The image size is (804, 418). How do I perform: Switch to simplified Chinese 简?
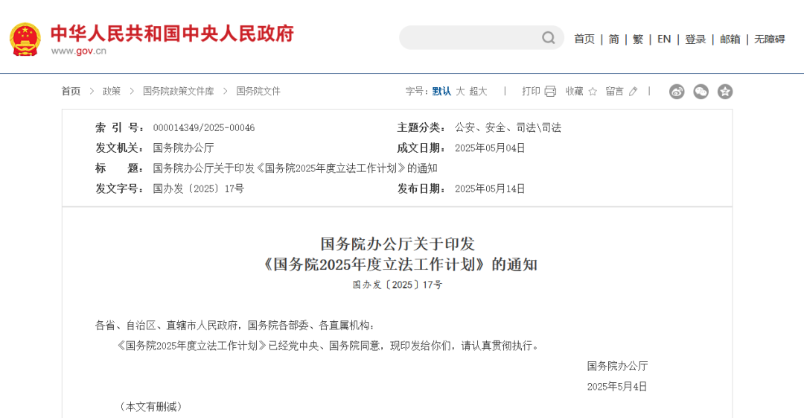tap(613, 39)
